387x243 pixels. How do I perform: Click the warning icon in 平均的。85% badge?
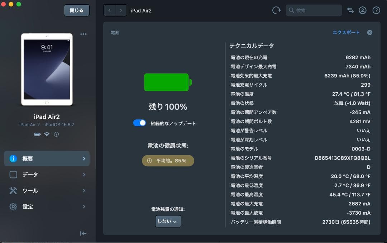pos(149,161)
